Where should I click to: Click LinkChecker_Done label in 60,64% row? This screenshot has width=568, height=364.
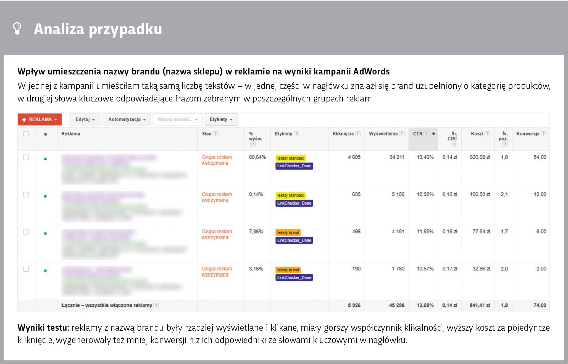(x=294, y=166)
